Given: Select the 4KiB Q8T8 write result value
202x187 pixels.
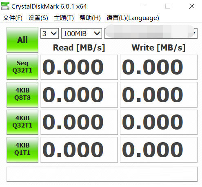Looking at the screenshot, I should (x=159, y=95).
